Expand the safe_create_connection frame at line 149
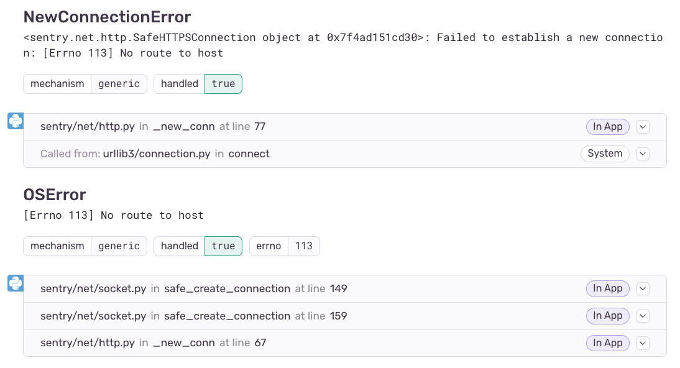680x368 pixels. point(643,288)
